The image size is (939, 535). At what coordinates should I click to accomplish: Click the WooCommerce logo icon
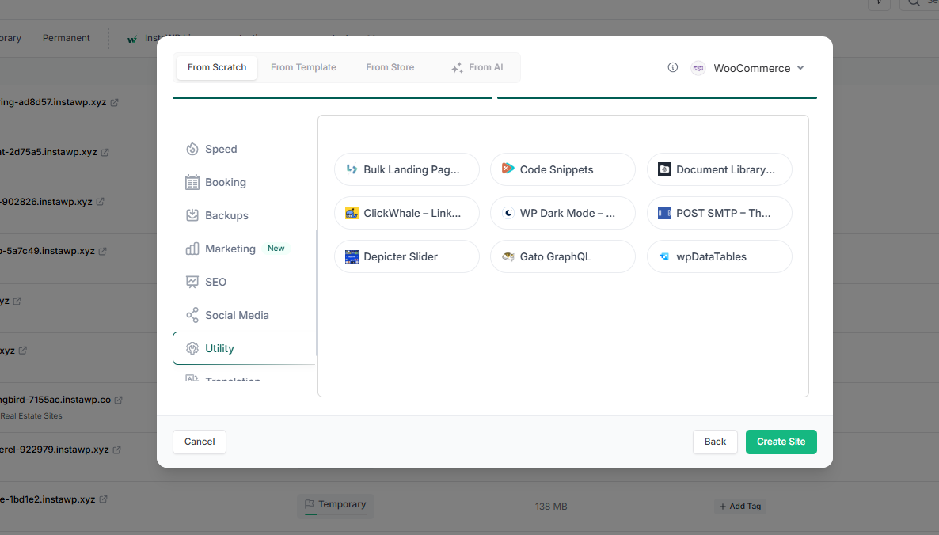click(x=698, y=68)
